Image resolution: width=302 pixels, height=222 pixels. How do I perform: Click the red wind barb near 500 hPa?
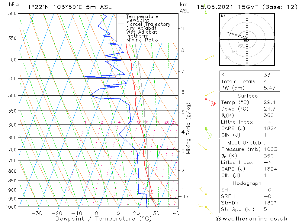[211, 102]
